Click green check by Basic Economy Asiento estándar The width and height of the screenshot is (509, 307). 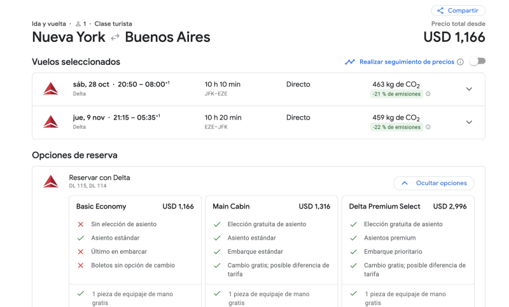(81, 238)
